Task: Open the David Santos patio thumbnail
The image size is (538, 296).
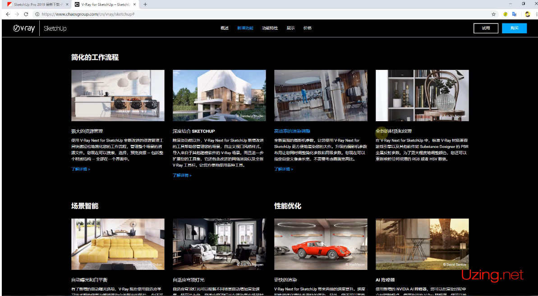Action: [x=423, y=244]
